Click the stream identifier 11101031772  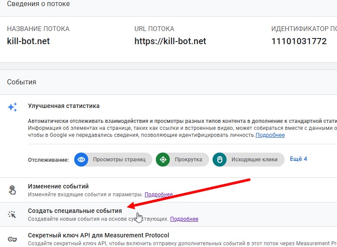(299, 41)
